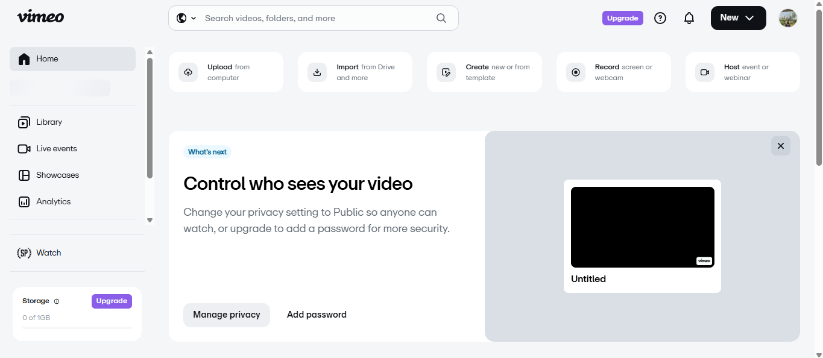
Task: Expand the New creation menu
Action: click(738, 17)
